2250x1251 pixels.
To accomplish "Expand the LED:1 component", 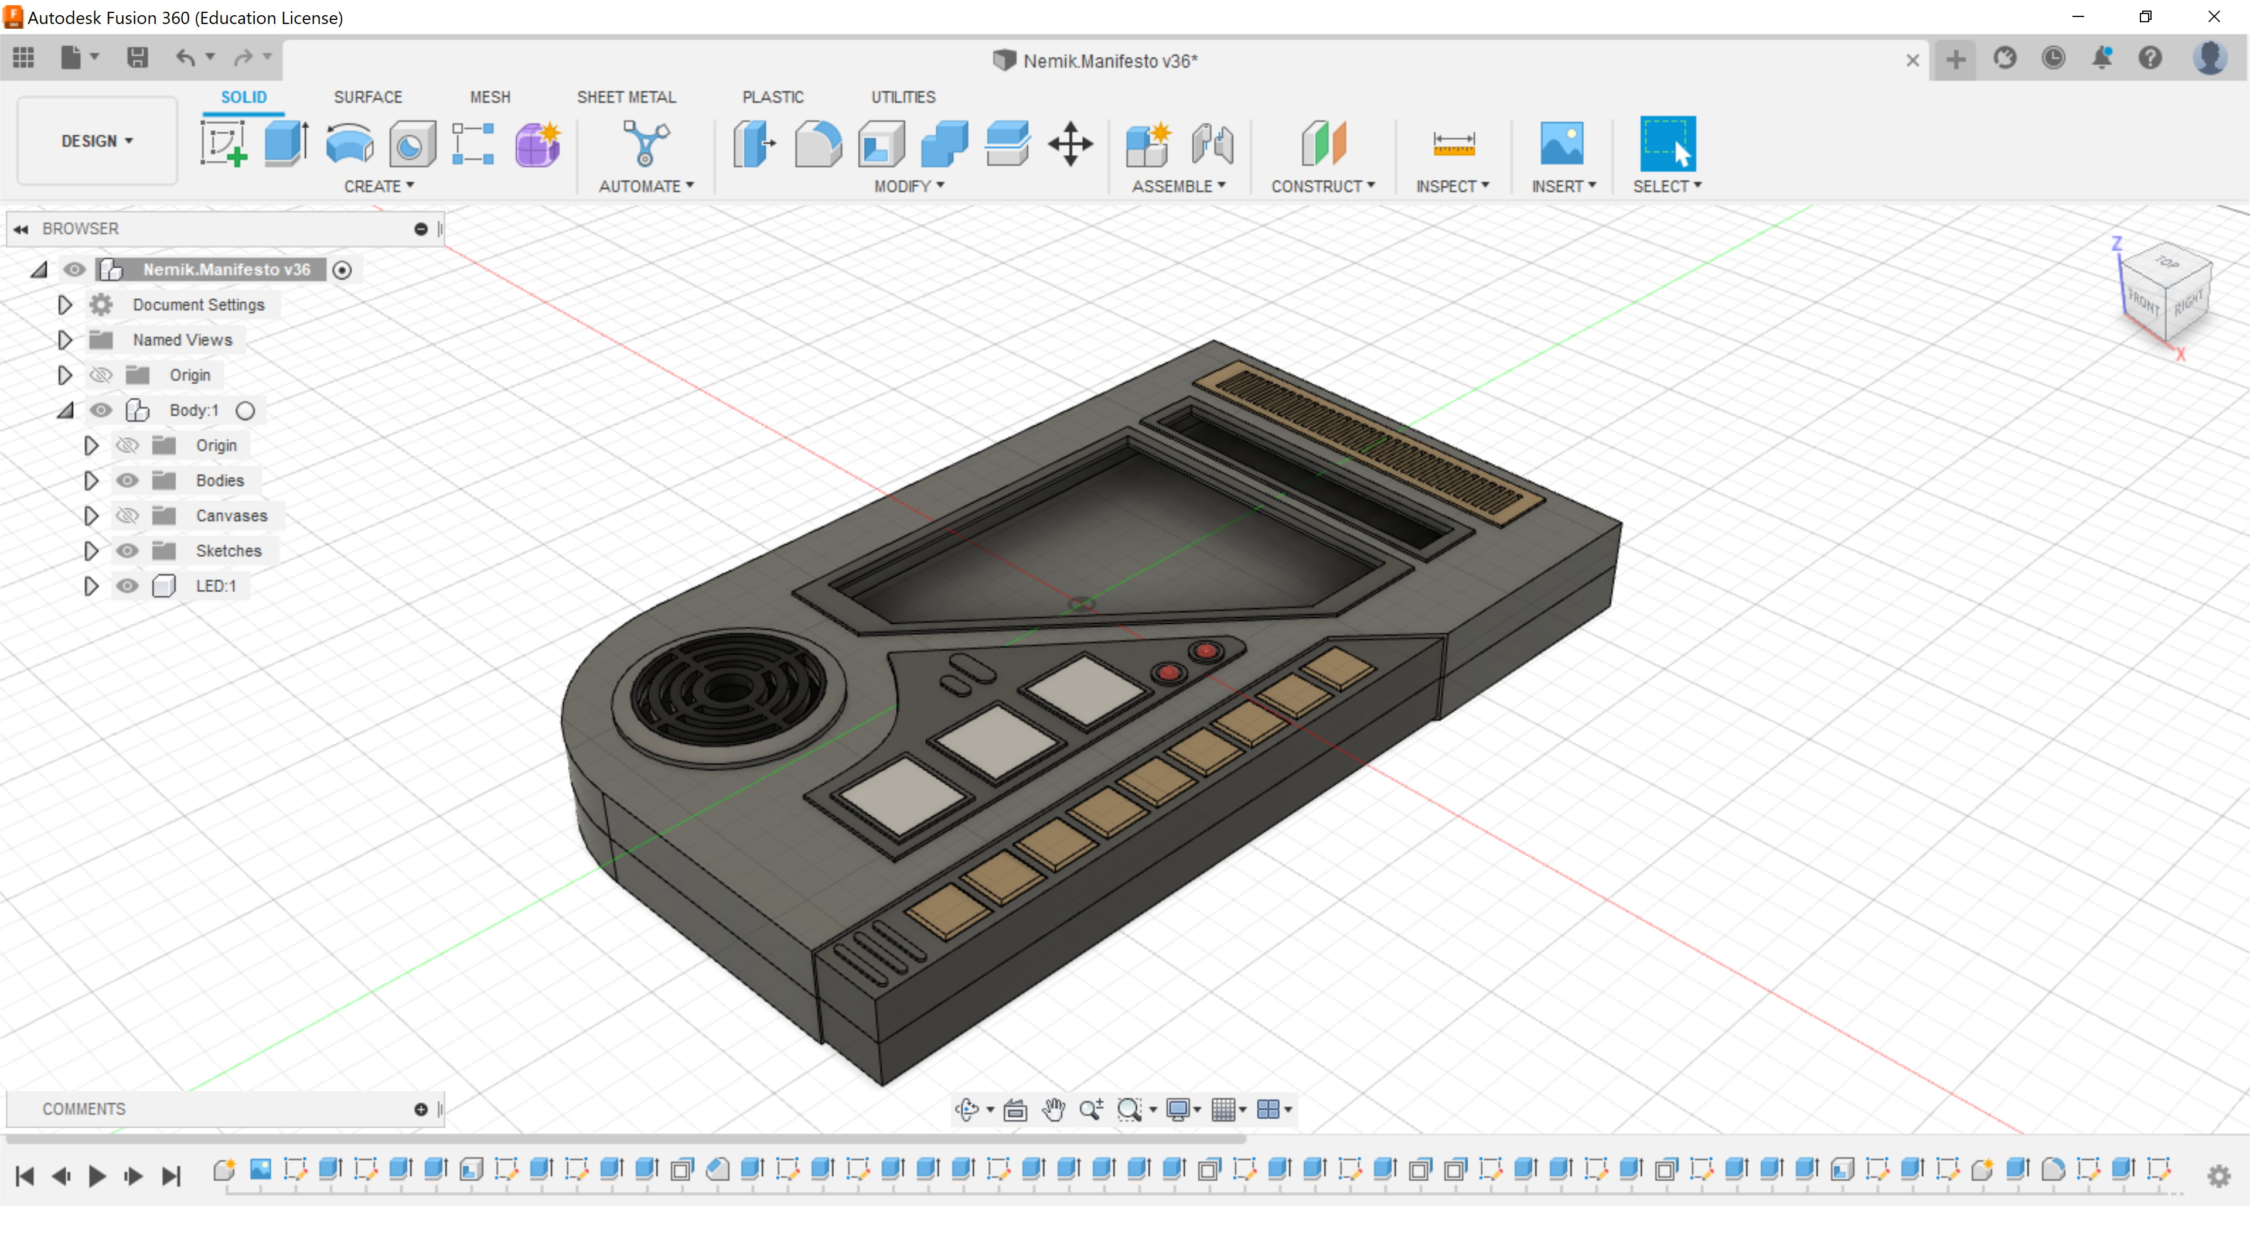I will pos(91,586).
